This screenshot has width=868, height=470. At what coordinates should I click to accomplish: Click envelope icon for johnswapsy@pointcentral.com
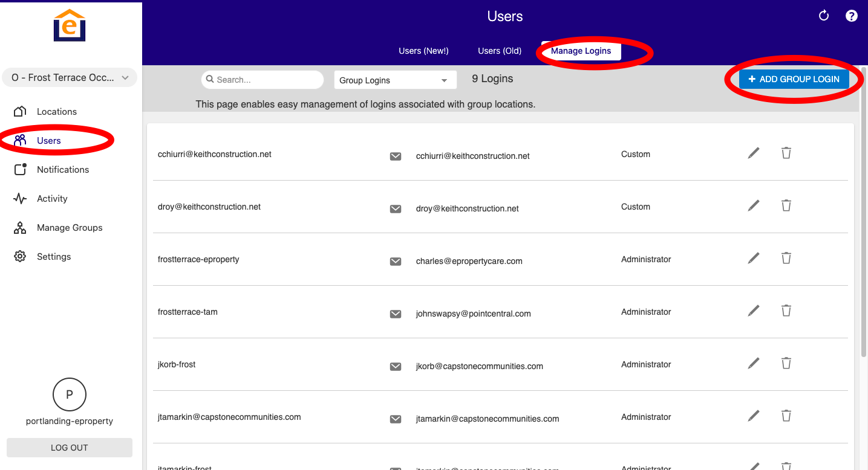[396, 314]
